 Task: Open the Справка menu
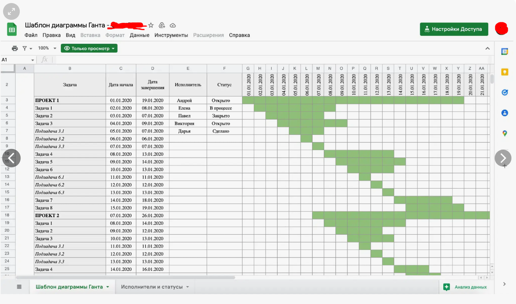tap(240, 35)
